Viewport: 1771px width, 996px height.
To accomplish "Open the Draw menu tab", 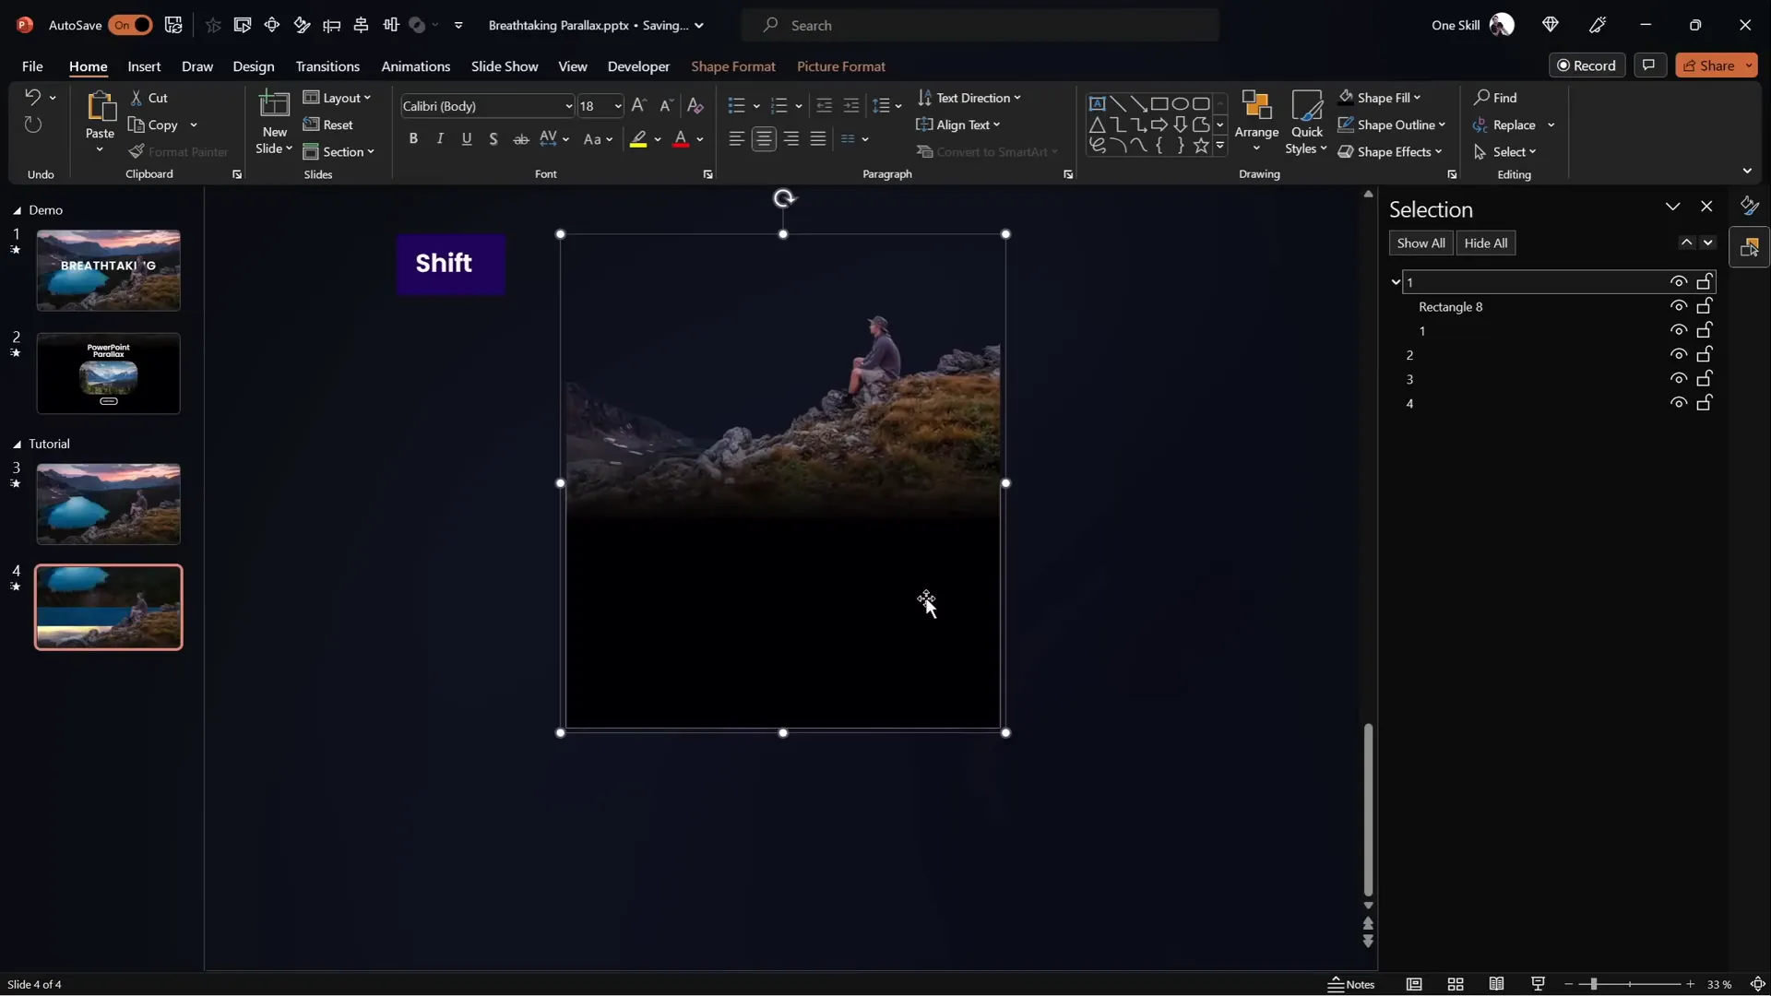I will pyautogui.click(x=196, y=66).
